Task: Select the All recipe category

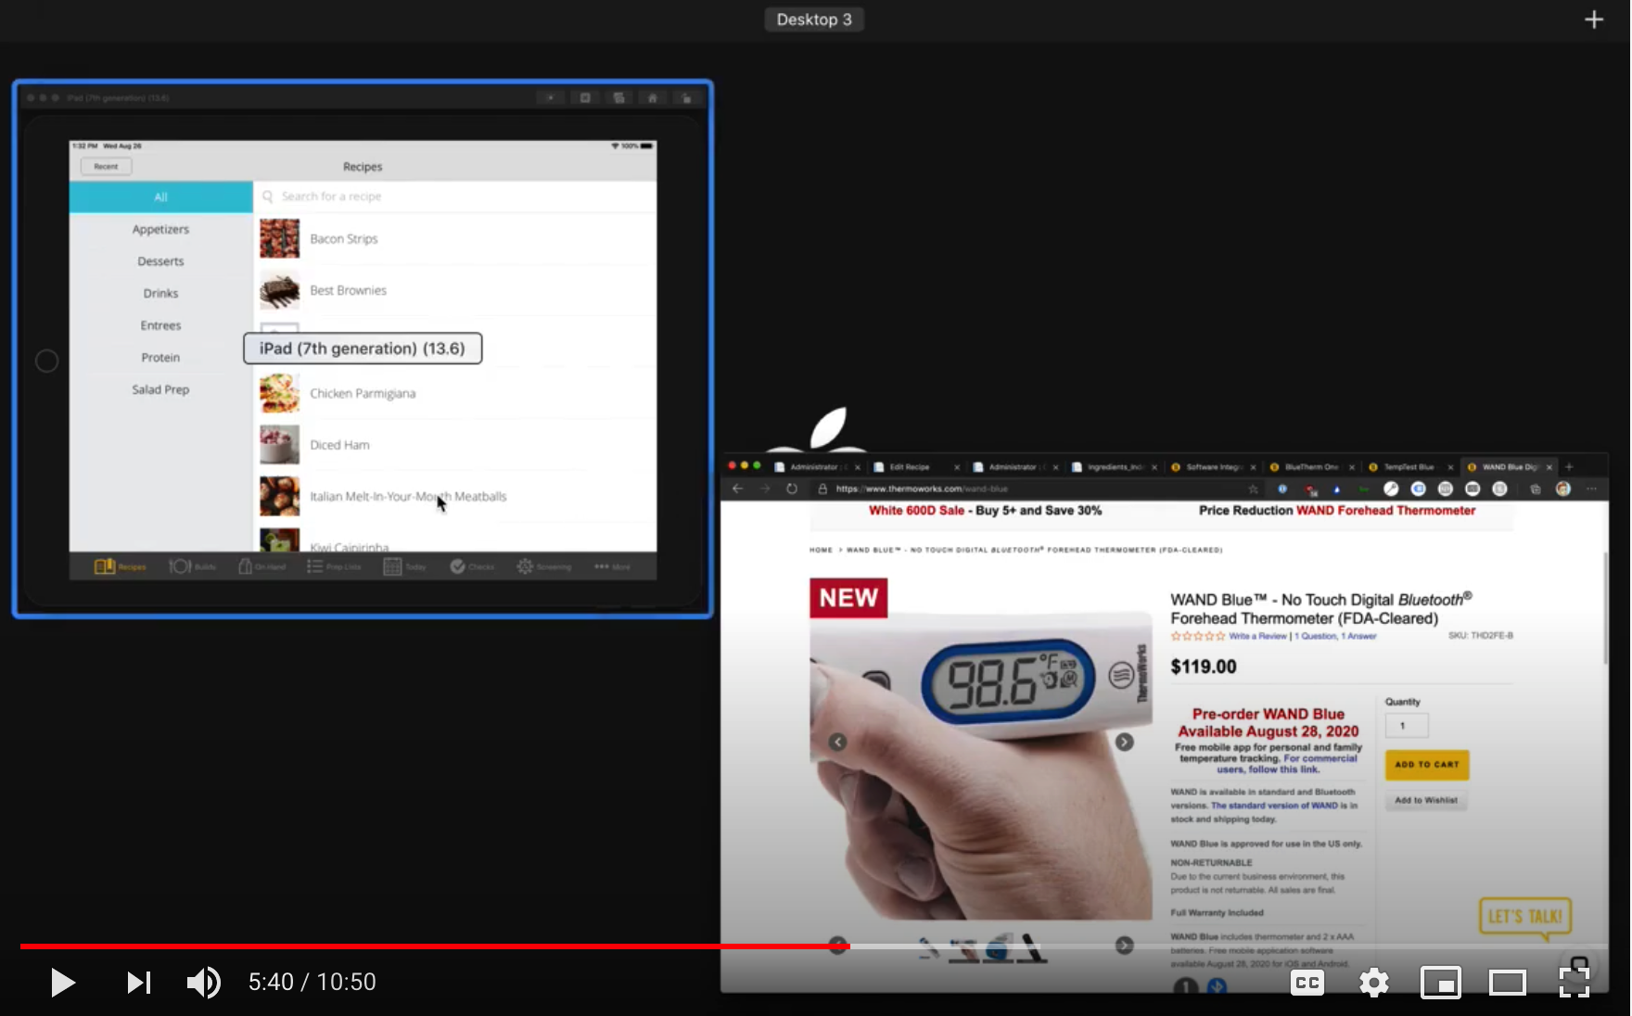Action: (160, 197)
